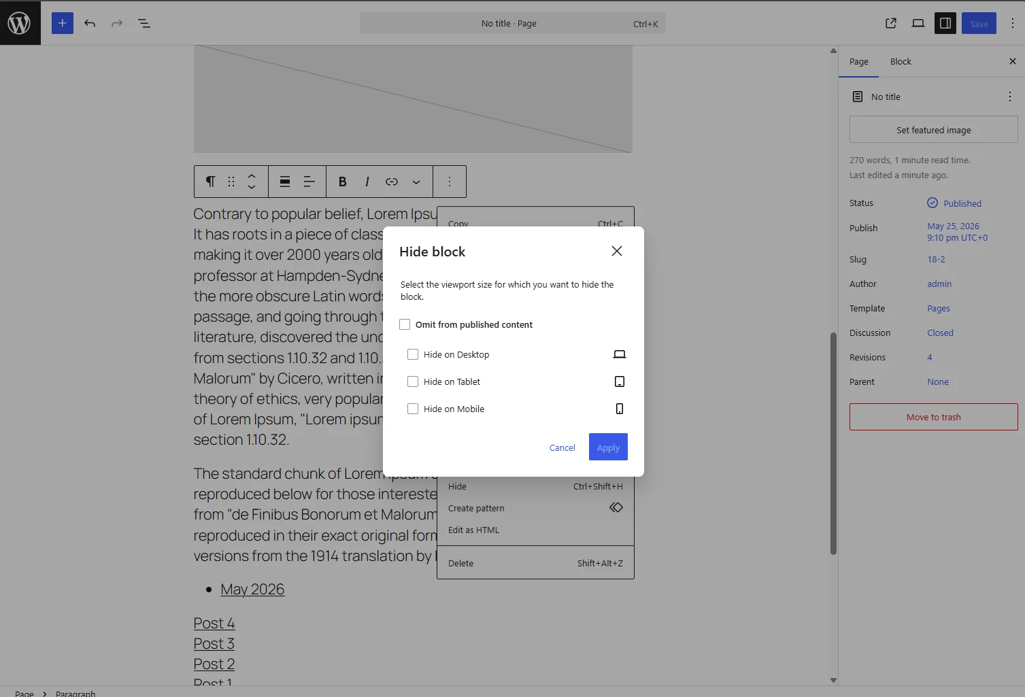Click the Desktop laptop icon in dialog
The height and width of the screenshot is (697, 1025).
pos(620,354)
